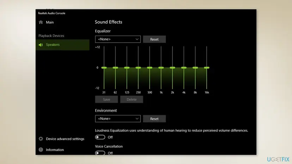Click the Realtek Audio Console title
Image resolution: width=292 pixels, height=164 pixels.
[x=52, y=13]
